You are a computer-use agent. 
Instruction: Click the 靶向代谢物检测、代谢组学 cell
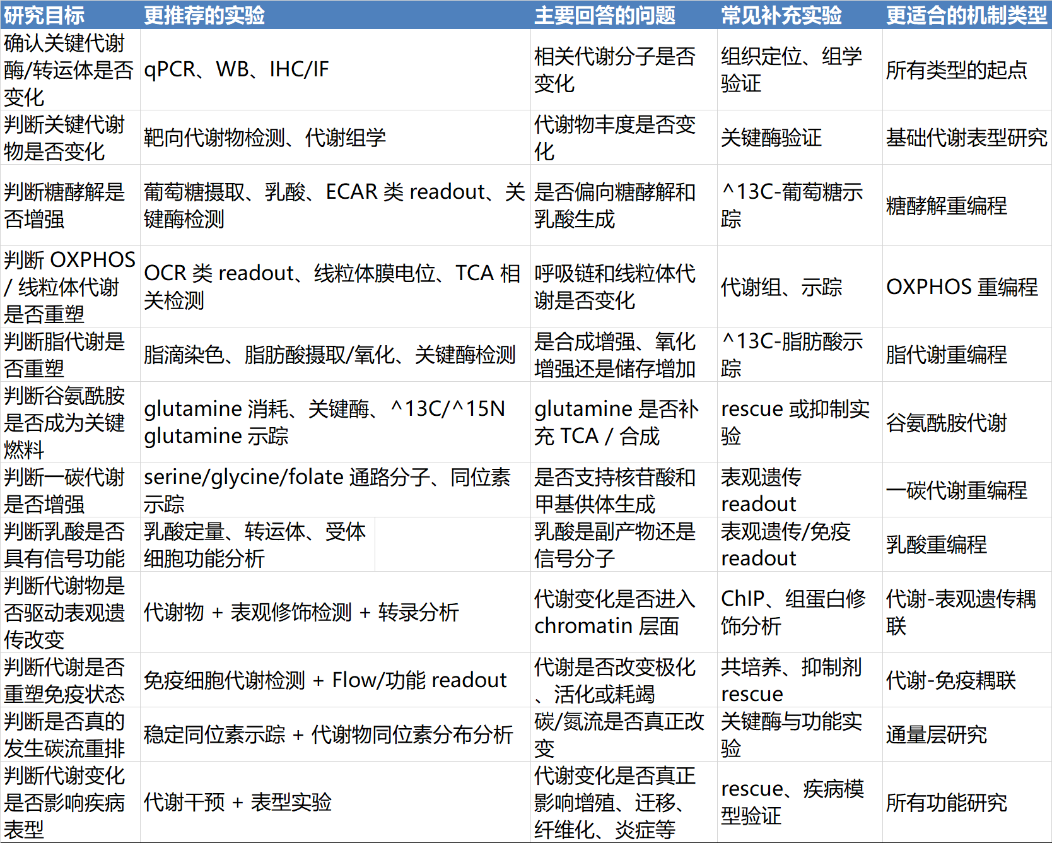click(x=265, y=138)
